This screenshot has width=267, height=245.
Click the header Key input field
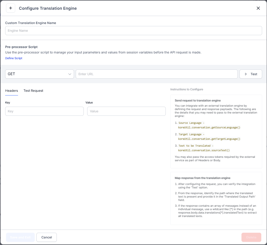(44, 111)
